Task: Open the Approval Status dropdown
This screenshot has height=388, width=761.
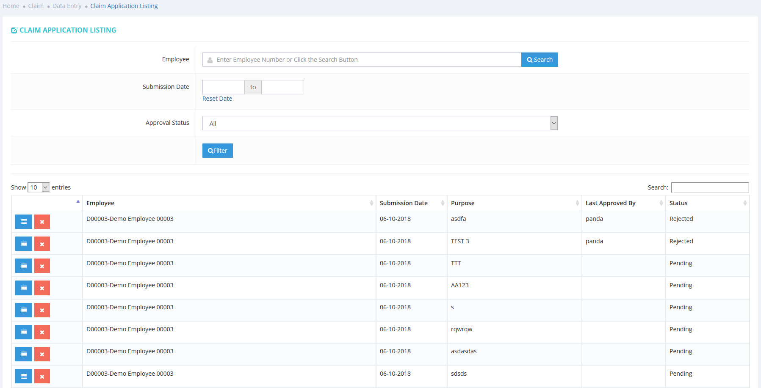Action: 380,123
